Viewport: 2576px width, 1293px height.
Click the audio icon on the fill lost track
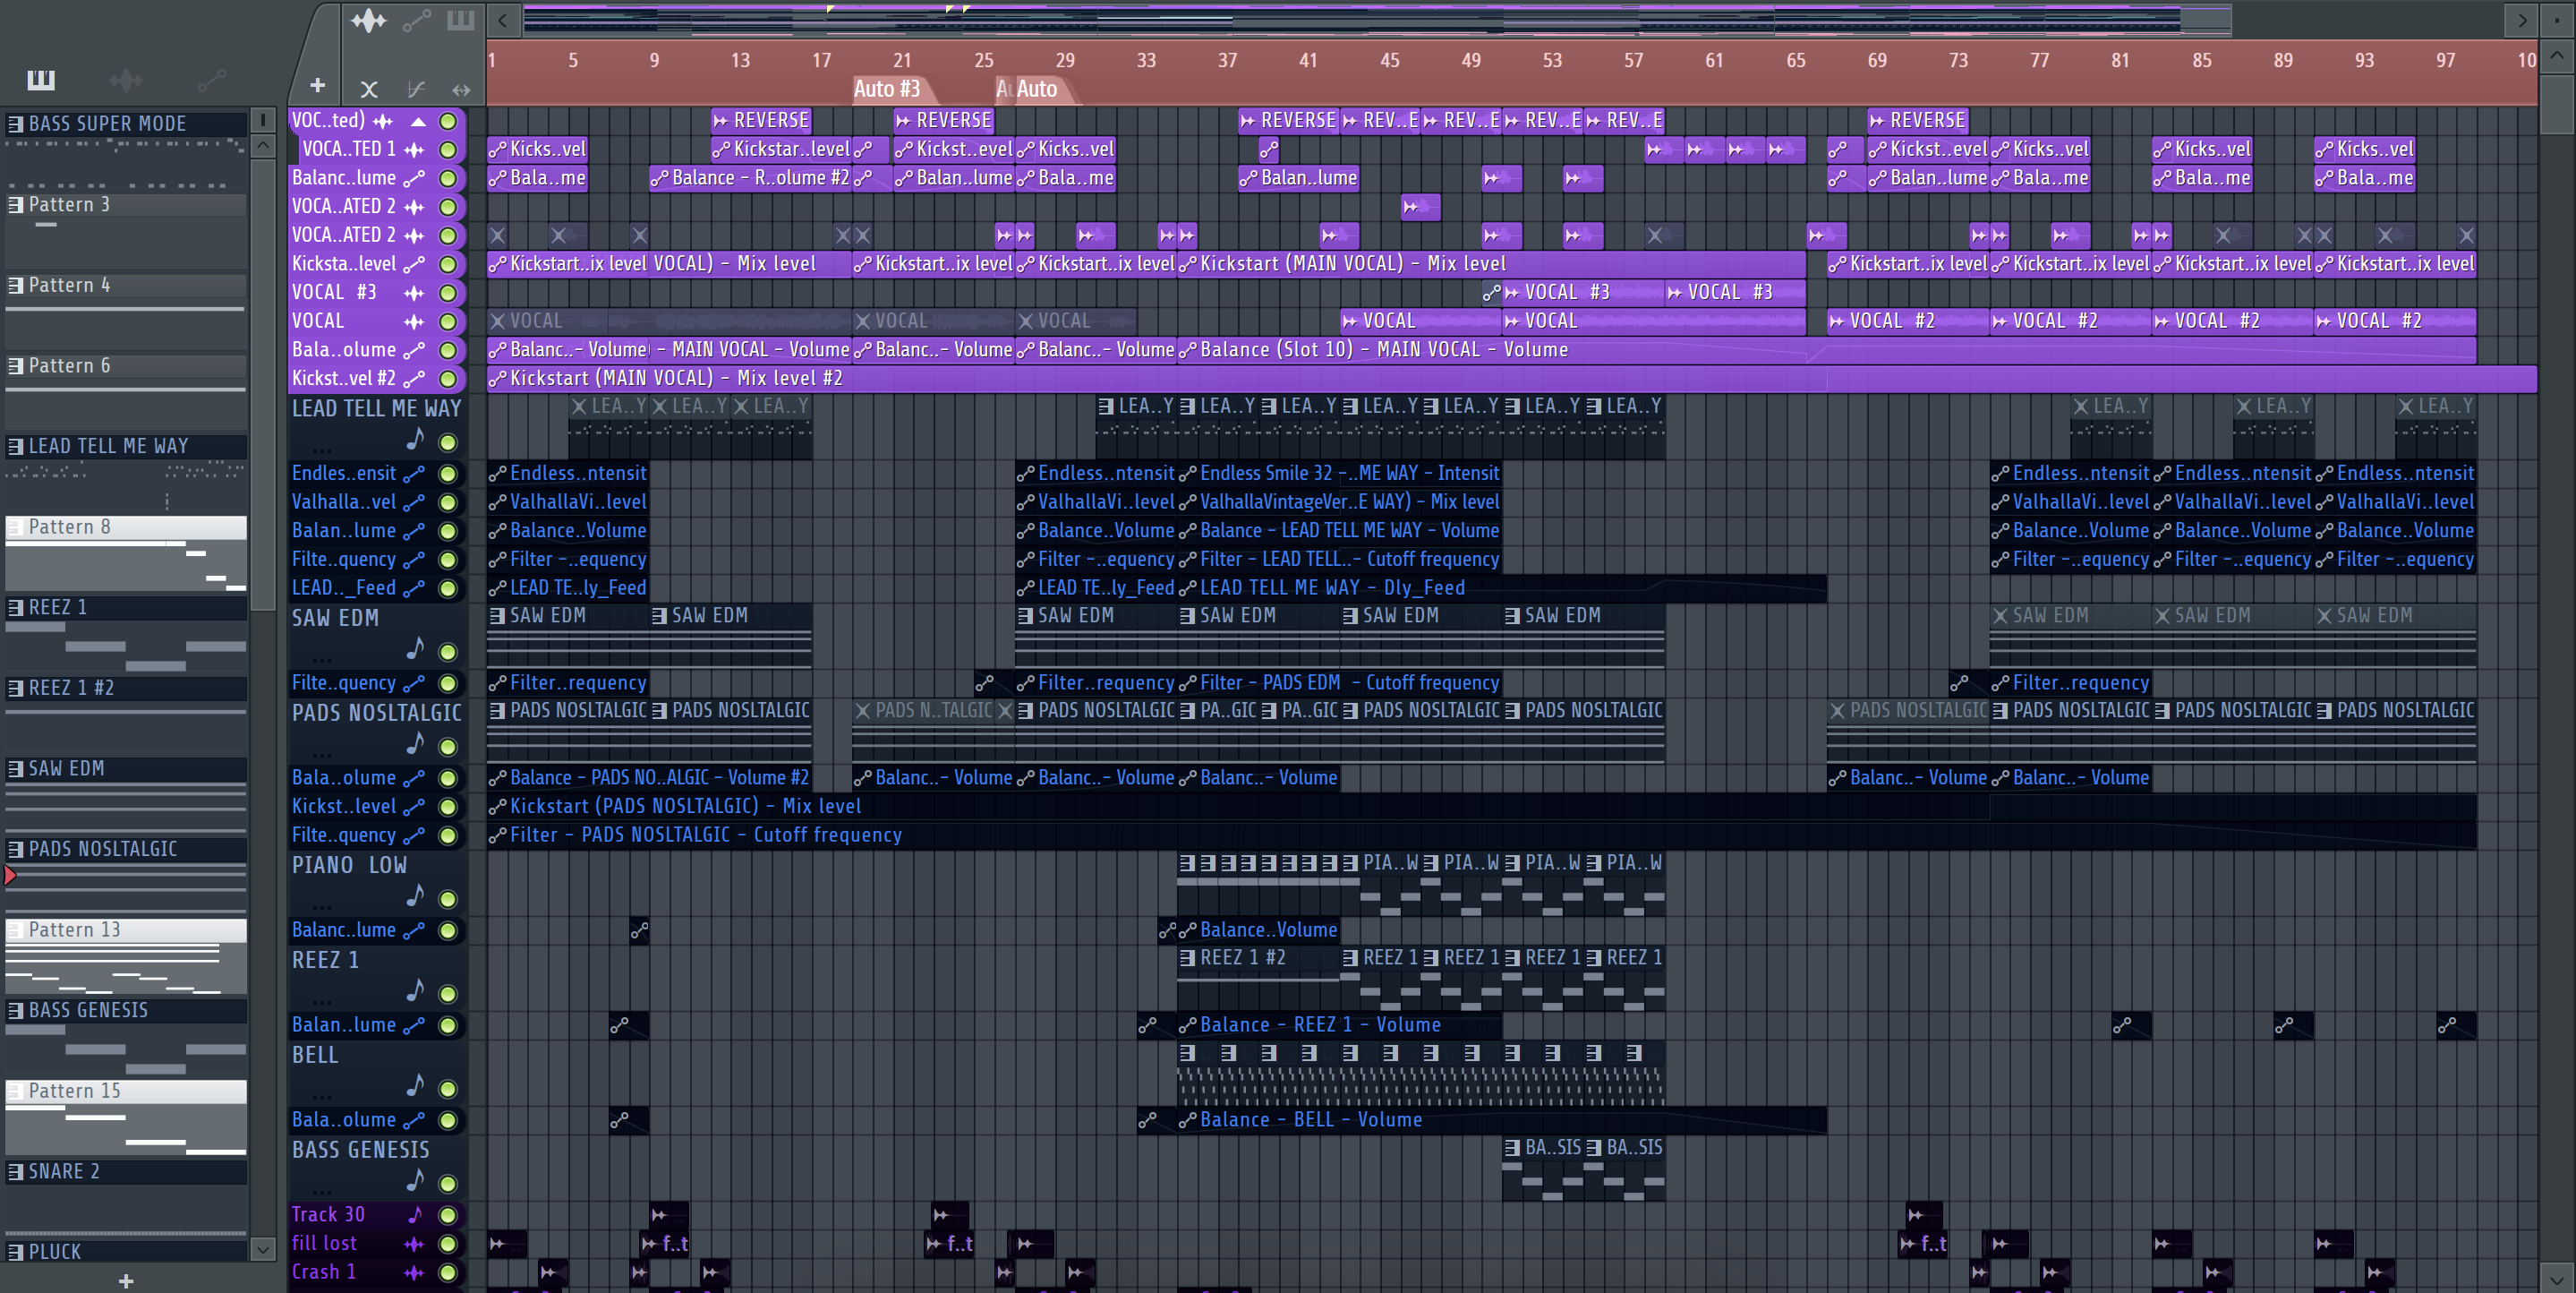click(414, 1244)
